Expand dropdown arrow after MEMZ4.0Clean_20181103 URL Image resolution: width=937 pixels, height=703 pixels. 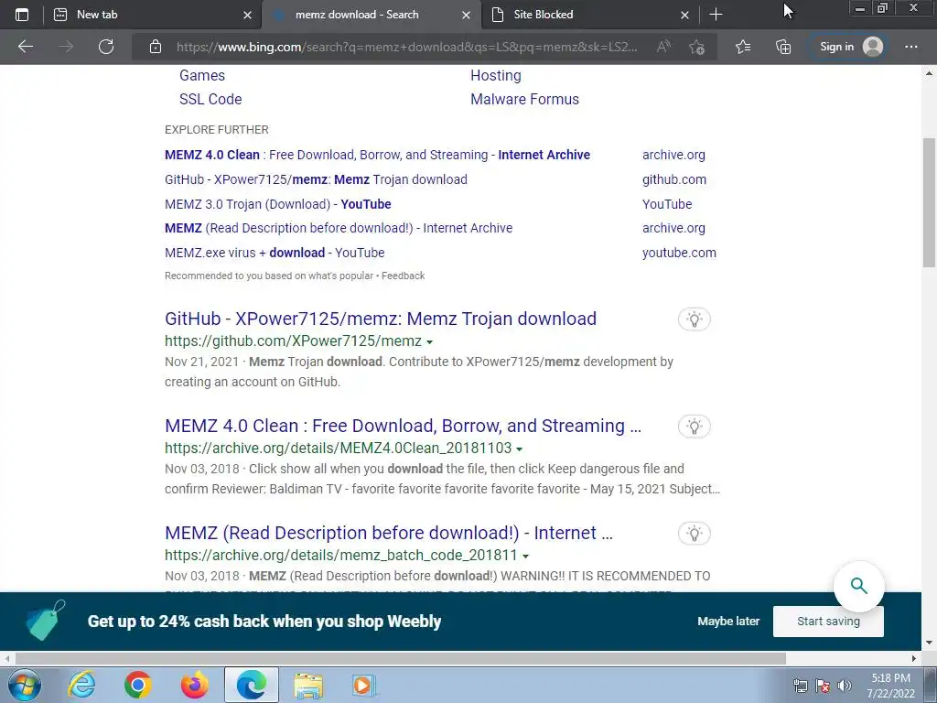pos(520,449)
